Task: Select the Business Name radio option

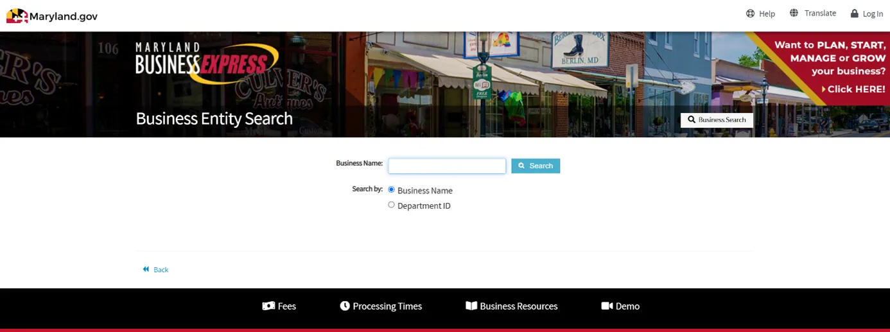Action: (392, 189)
